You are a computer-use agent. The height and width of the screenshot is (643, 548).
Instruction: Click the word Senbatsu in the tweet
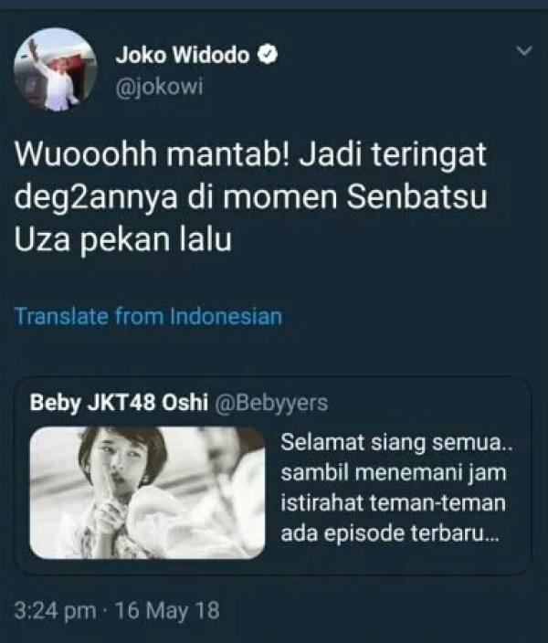pos(416,197)
